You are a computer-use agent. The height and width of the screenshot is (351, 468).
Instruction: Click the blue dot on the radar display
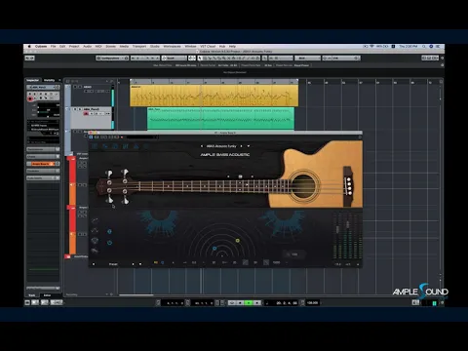(x=214, y=249)
